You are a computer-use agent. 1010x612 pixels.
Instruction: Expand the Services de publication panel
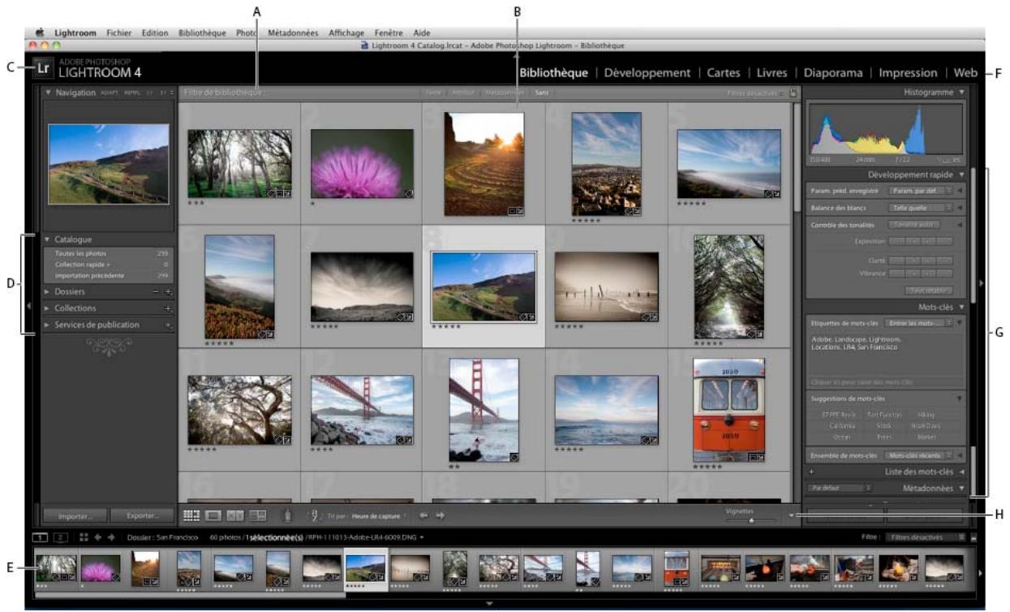(x=48, y=325)
